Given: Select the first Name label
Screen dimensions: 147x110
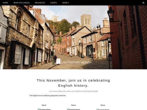Looking at the screenshot, I should [x=44, y=105].
